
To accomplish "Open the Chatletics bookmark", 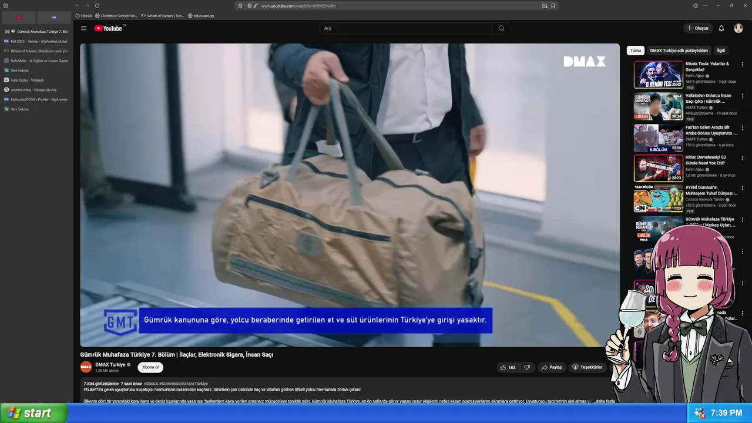I will (x=116, y=16).
